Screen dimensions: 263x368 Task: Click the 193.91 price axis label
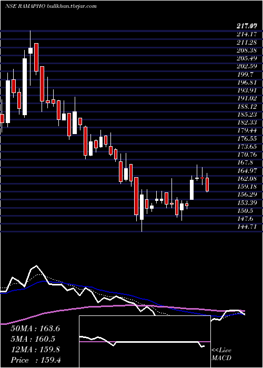(247, 90)
